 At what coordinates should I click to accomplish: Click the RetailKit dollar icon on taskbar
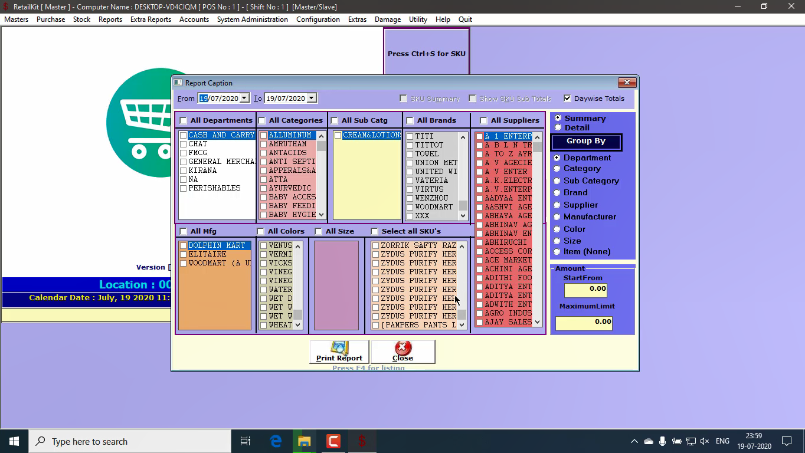(x=362, y=441)
